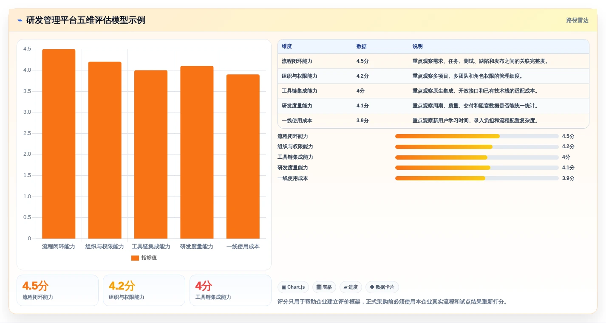Image resolution: width=606 pixels, height=323 pixels.
Task: Click the footer note starting 评分只用于帮助企业
Action: (x=393, y=302)
